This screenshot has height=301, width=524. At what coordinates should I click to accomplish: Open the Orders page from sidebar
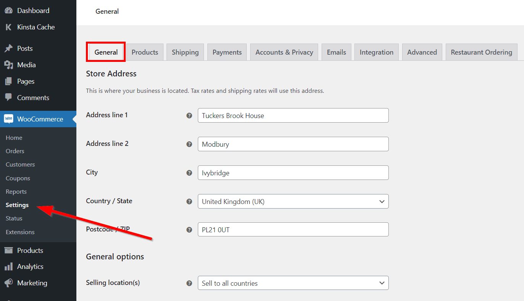tap(15, 151)
